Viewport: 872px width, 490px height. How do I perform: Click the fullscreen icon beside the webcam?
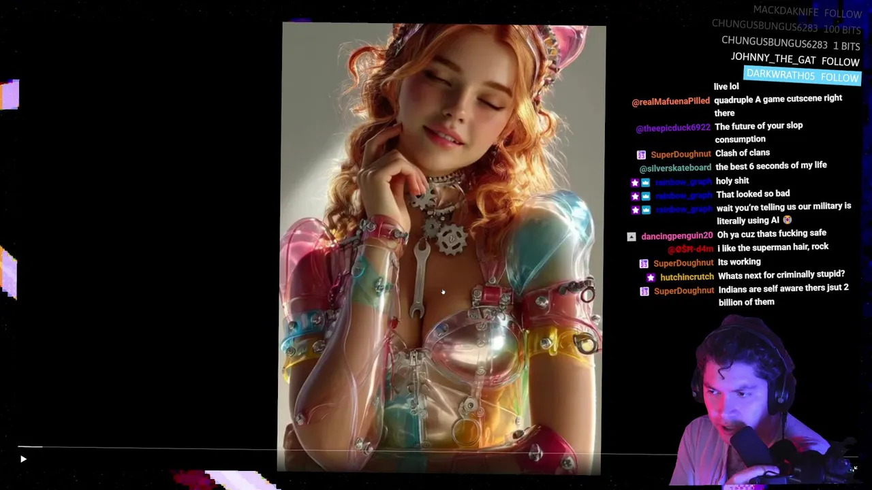point(854,468)
